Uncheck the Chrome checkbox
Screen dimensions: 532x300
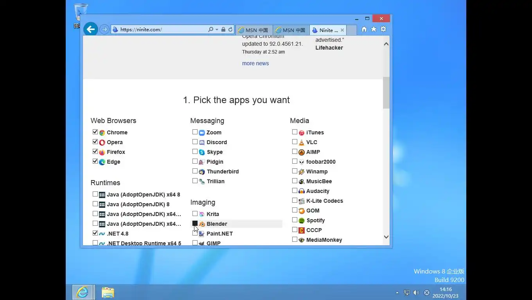pyautogui.click(x=95, y=132)
